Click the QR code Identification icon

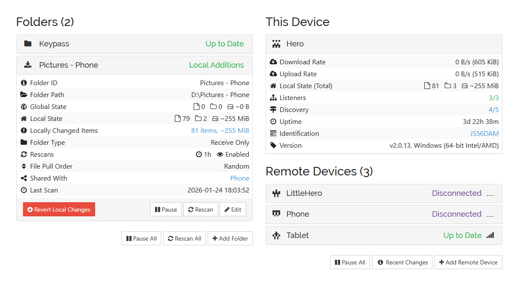[273, 134]
